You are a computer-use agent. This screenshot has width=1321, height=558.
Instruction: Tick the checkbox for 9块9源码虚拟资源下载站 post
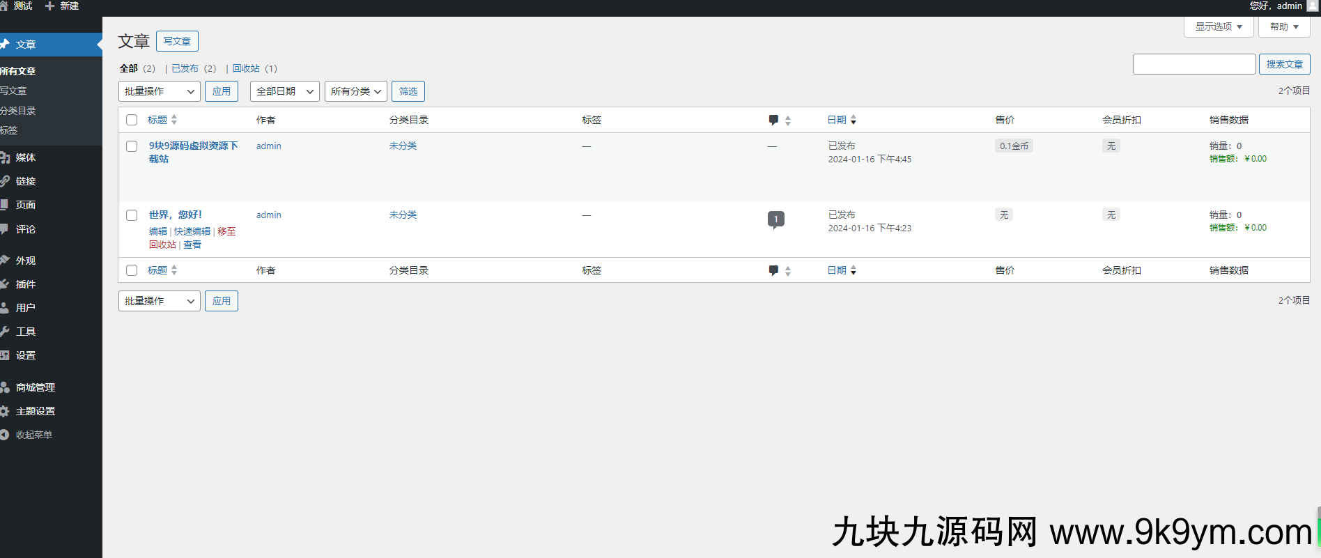point(132,146)
